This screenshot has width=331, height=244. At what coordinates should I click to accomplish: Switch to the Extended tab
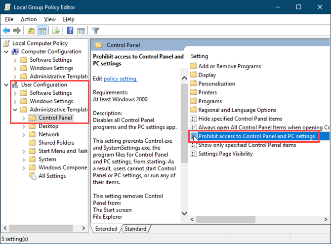click(x=106, y=229)
